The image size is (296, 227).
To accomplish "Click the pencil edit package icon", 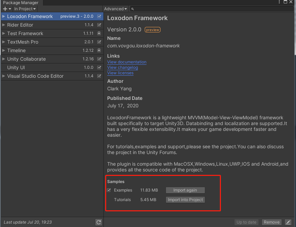I will tap(288, 222).
